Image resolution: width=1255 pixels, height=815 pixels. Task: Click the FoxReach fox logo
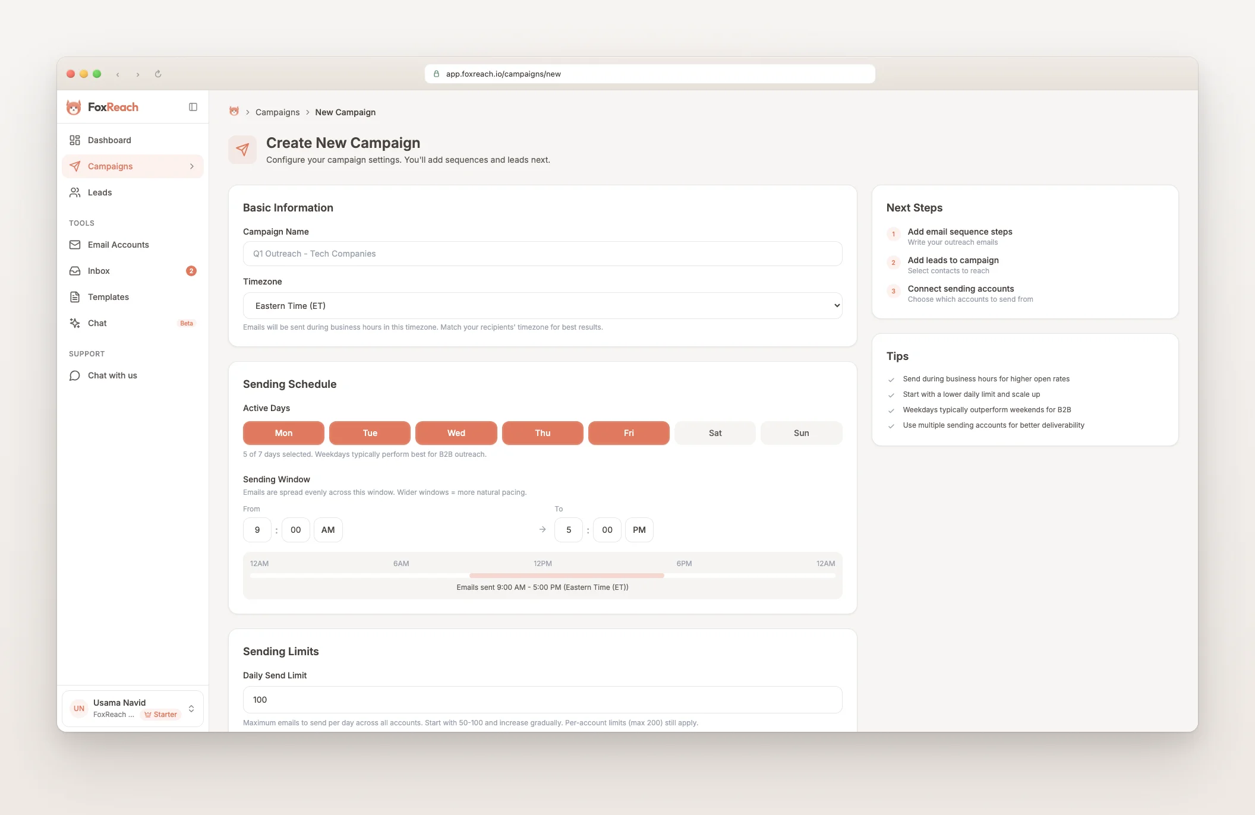[x=74, y=108]
